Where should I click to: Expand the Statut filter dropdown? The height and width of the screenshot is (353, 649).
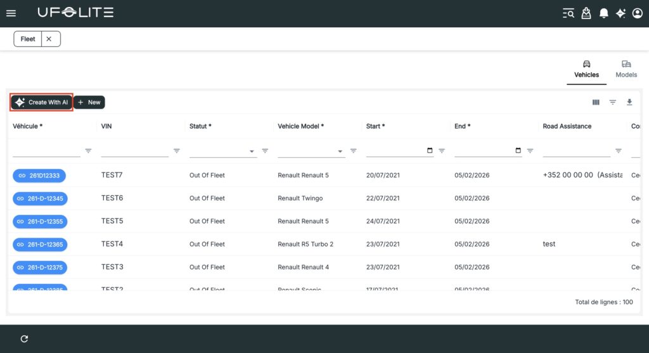252,151
